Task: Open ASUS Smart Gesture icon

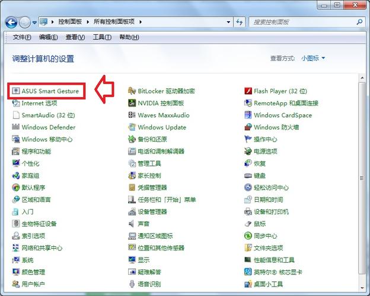Action: [16, 91]
